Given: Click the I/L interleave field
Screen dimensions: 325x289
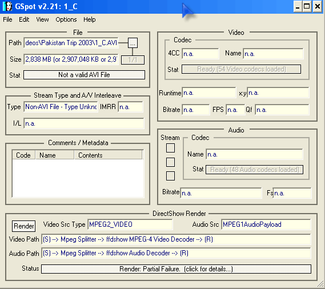Looking at the screenshot, I should pyautogui.click(x=84, y=123).
